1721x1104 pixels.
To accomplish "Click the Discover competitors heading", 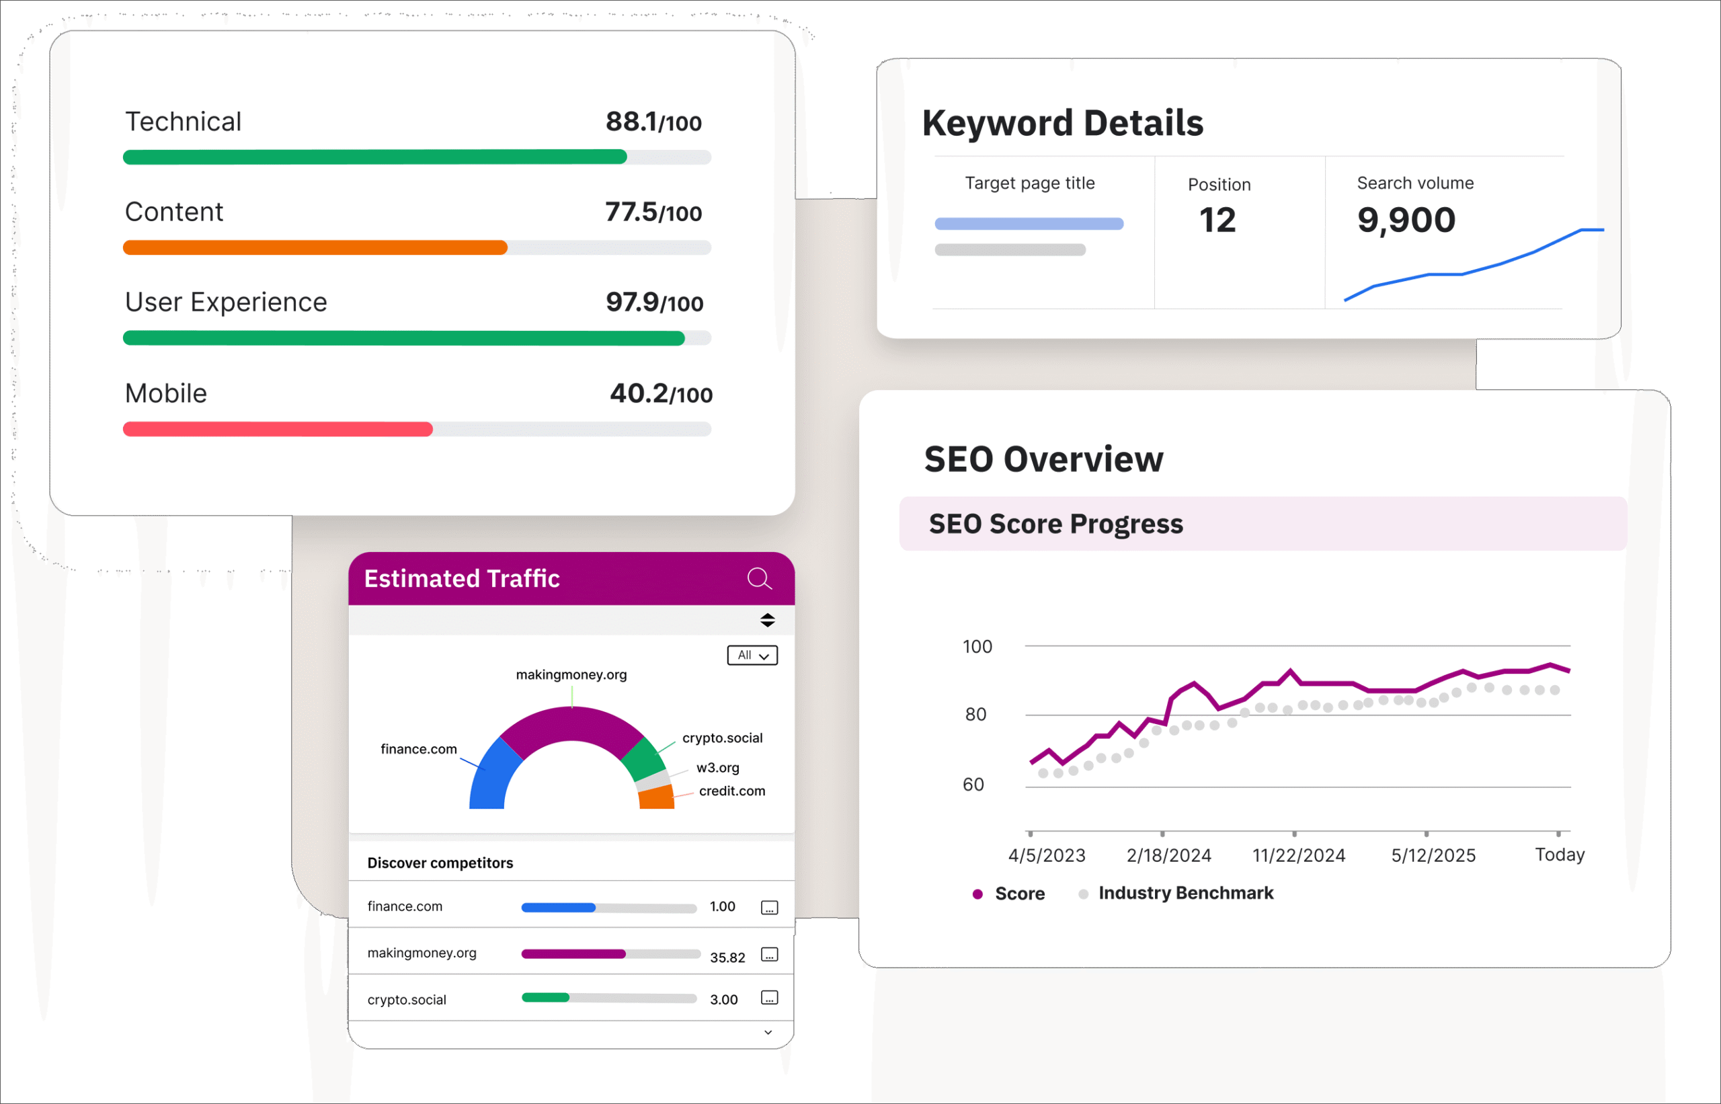I will 440,863.
